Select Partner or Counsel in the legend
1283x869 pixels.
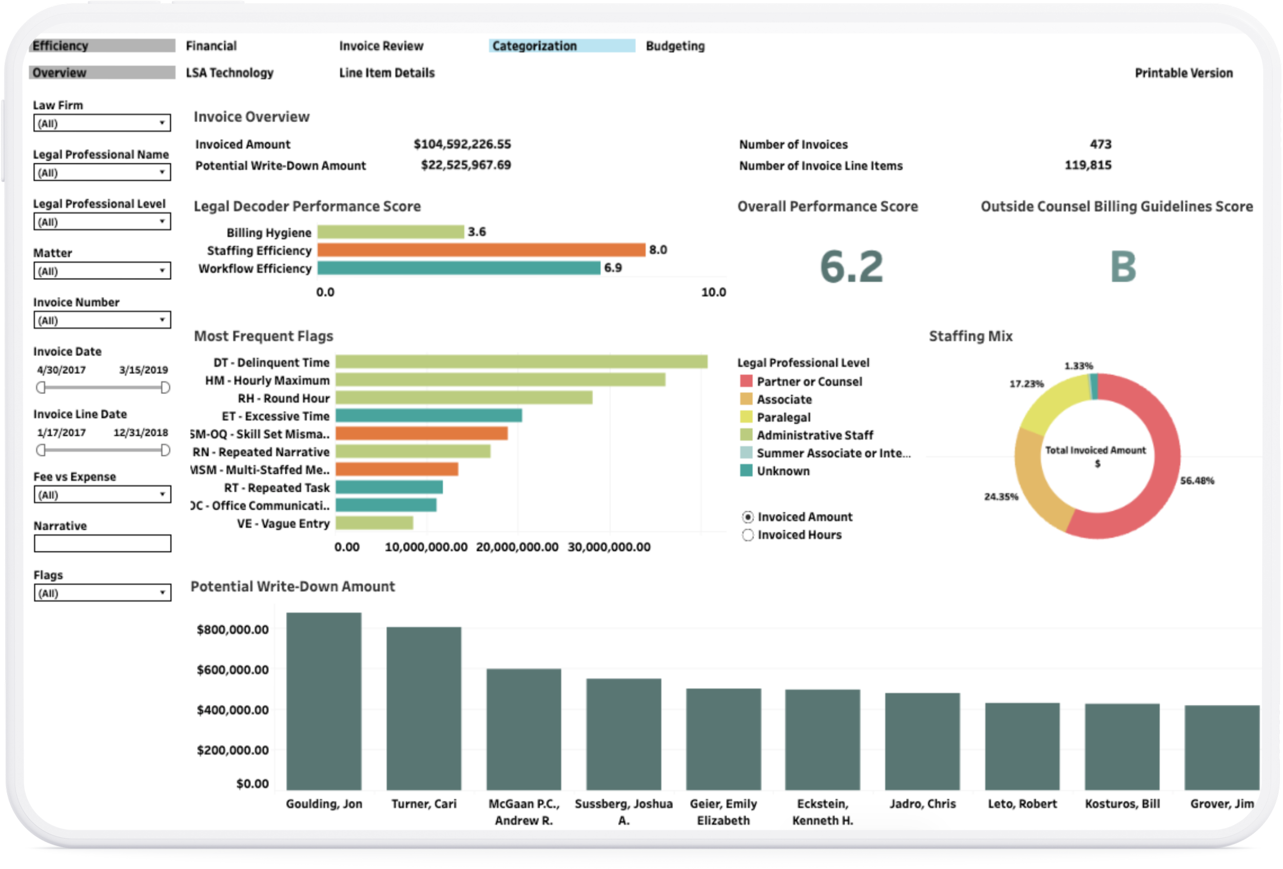tap(809, 381)
